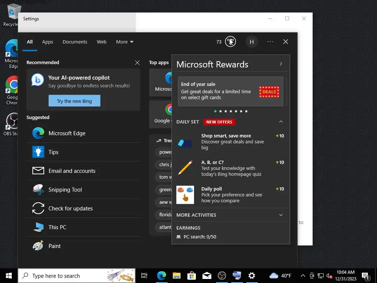Screen dimensions: 377x283
Task: Launch Paint palette icon
Action: pos(38,246)
